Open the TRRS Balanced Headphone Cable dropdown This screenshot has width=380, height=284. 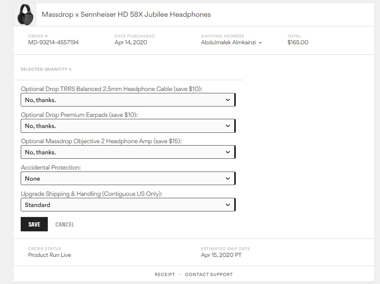tap(128, 100)
